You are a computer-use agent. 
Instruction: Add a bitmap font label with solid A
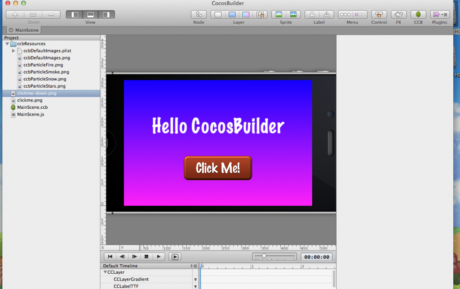[x=312, y=14]
